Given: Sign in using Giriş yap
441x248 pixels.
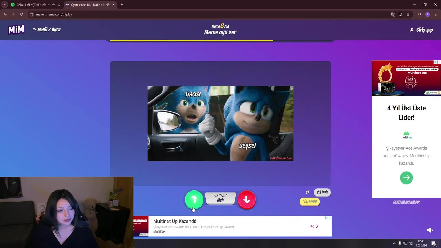Looking at the screenshot, I should click(x=421, y=30).
